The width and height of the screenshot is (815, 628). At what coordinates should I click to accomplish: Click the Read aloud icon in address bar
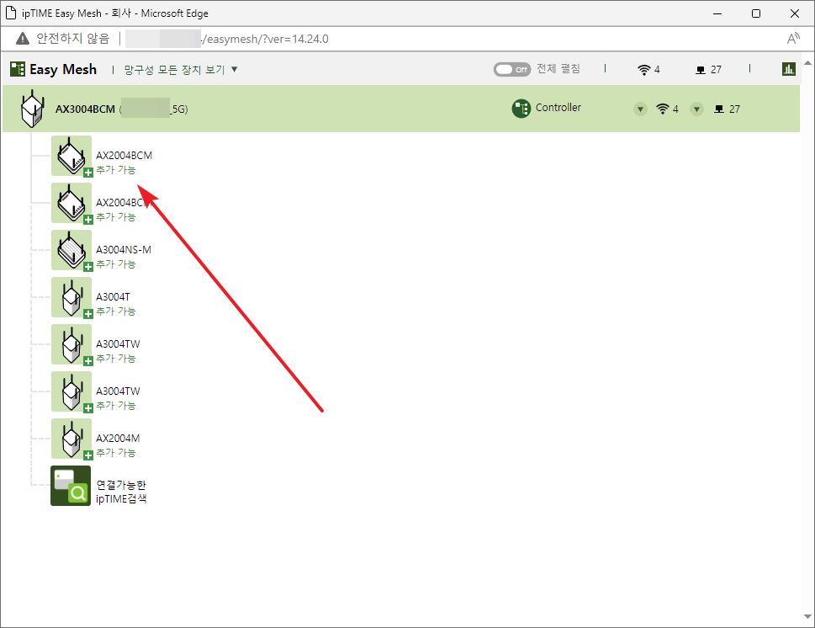(793, 39)
